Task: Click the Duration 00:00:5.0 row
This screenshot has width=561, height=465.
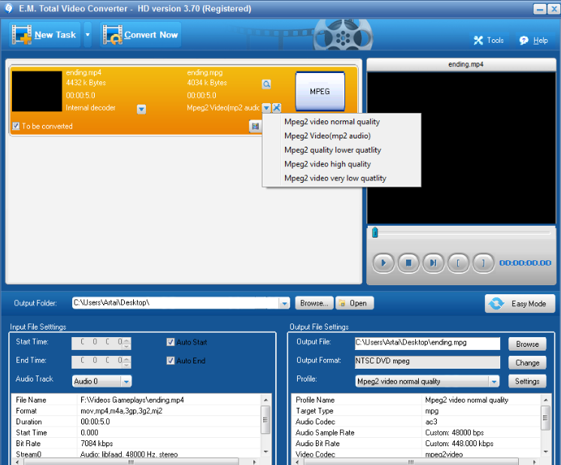Action: 136,421
